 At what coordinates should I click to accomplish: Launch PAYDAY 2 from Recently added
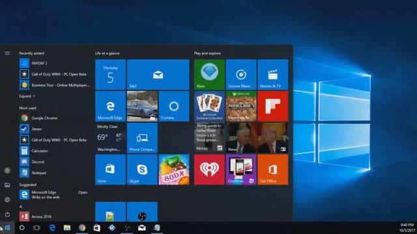coord(55,63)
